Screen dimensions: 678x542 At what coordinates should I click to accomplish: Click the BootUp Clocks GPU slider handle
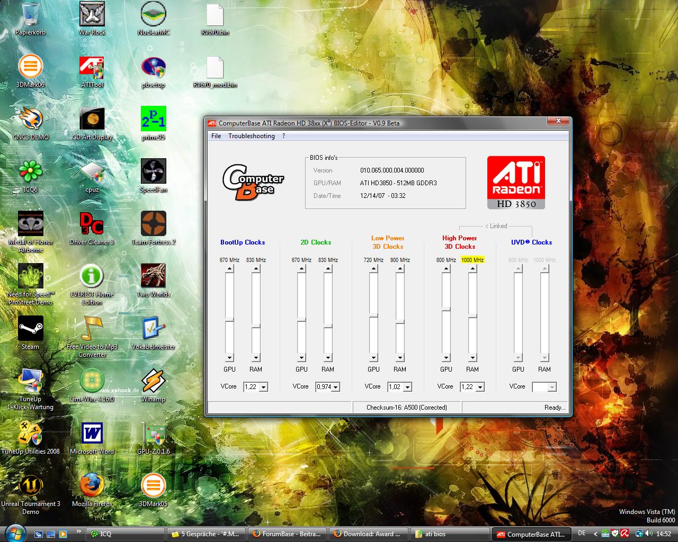229,319
